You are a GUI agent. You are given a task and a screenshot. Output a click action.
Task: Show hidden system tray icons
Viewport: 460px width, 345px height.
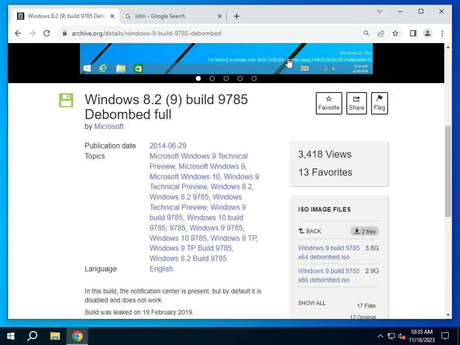coord(380,336)
